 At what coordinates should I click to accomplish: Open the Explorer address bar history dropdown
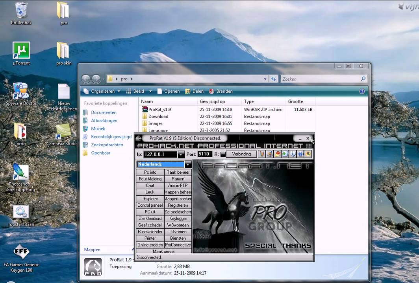click(265, 79)
